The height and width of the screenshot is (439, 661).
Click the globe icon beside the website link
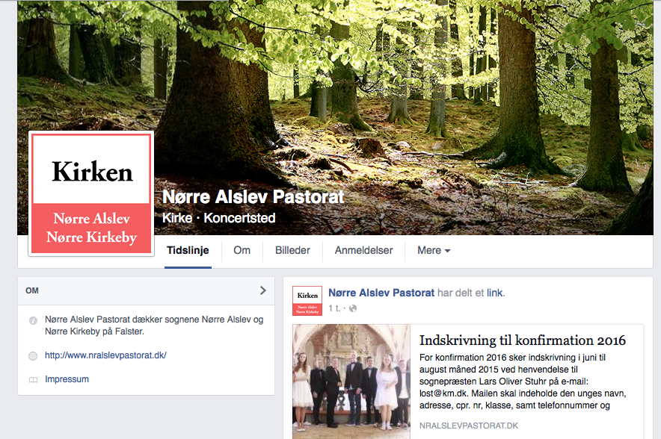33,356
